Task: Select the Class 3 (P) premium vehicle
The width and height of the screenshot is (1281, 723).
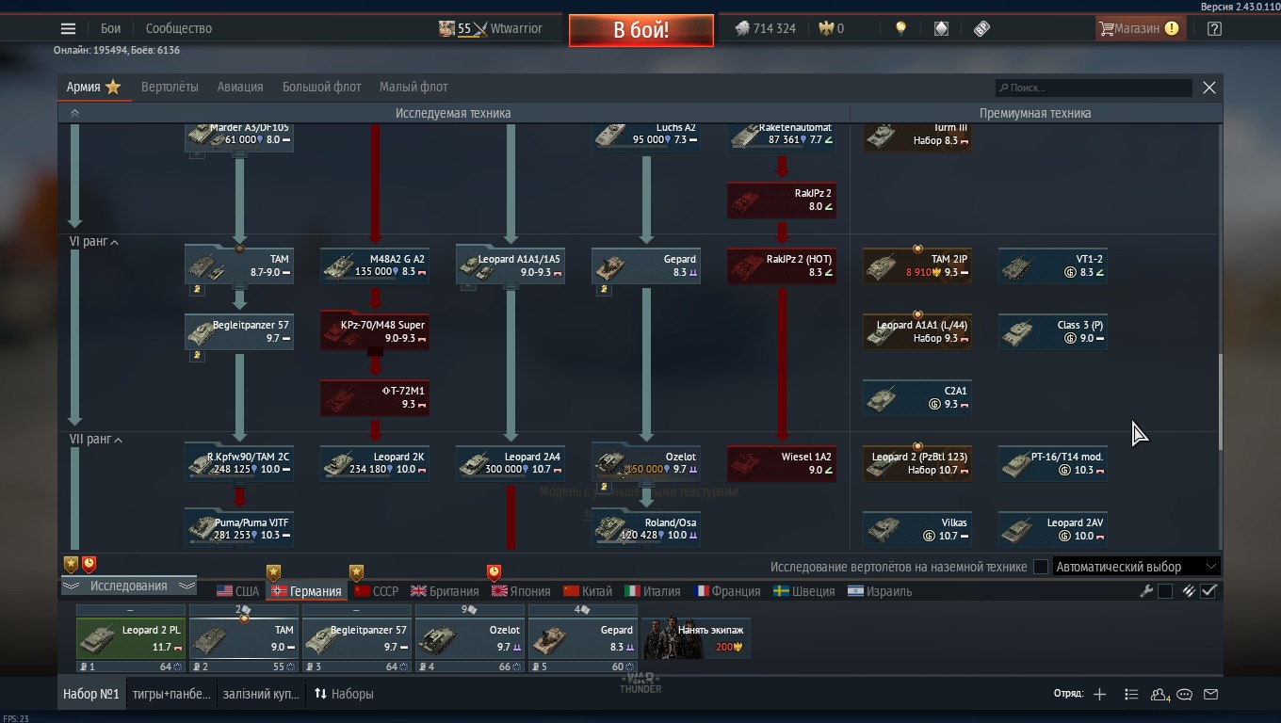Action: point(1053,331)
